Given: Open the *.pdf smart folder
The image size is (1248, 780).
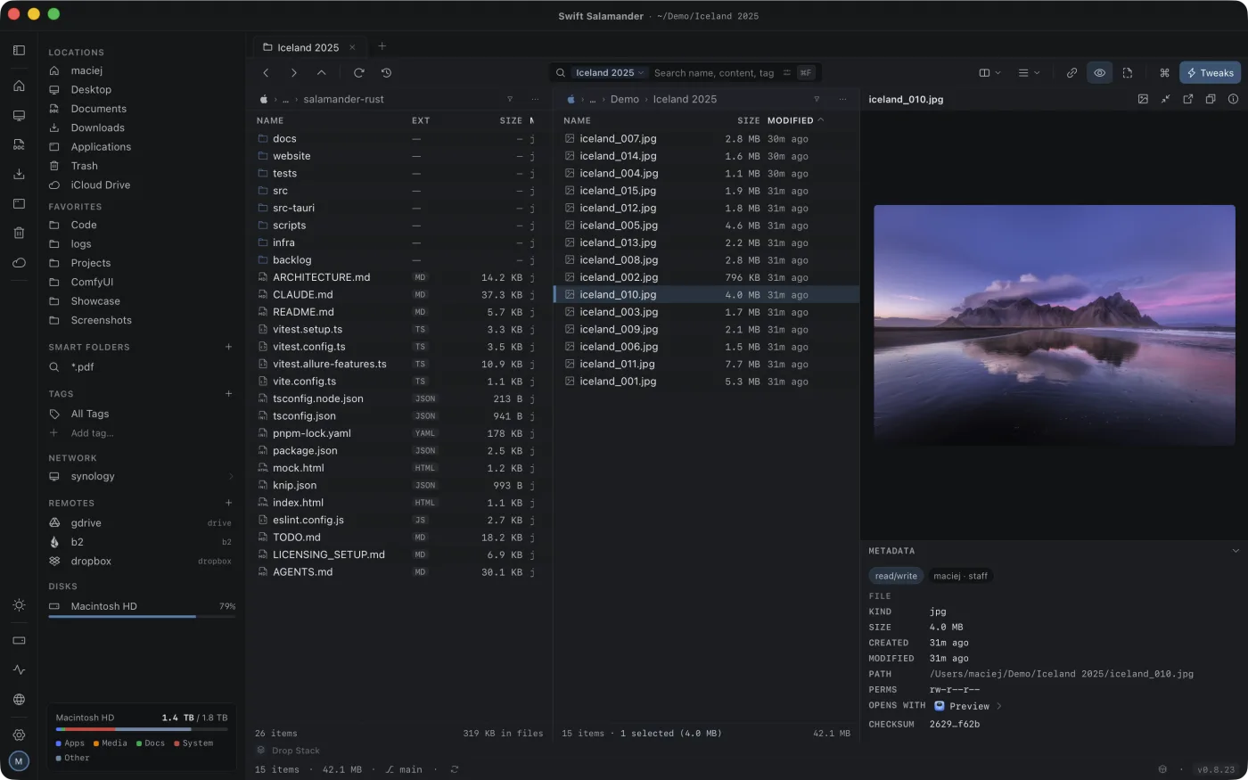Looking at the screenshot, I should click(142, 366).
